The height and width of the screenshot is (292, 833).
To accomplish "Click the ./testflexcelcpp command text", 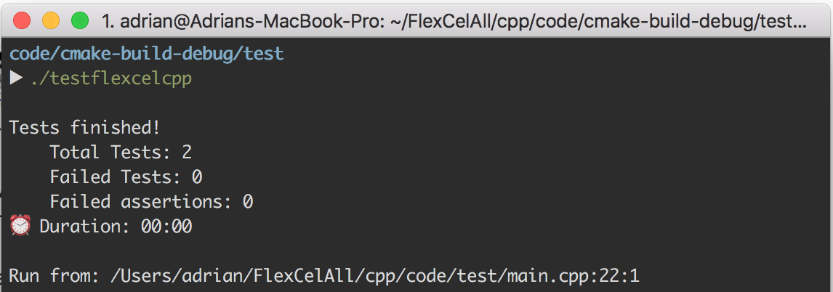I will tap(111, 78).
